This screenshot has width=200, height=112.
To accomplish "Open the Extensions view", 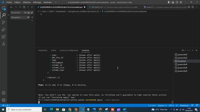I will click(3, 37).
